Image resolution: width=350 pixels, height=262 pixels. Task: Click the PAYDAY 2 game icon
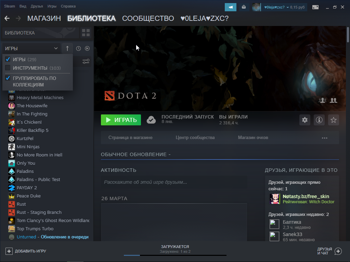pyautogui.click(x=12, y=188)
